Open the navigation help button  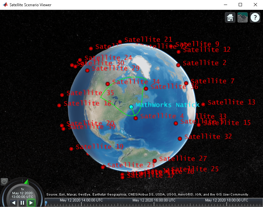255,17
